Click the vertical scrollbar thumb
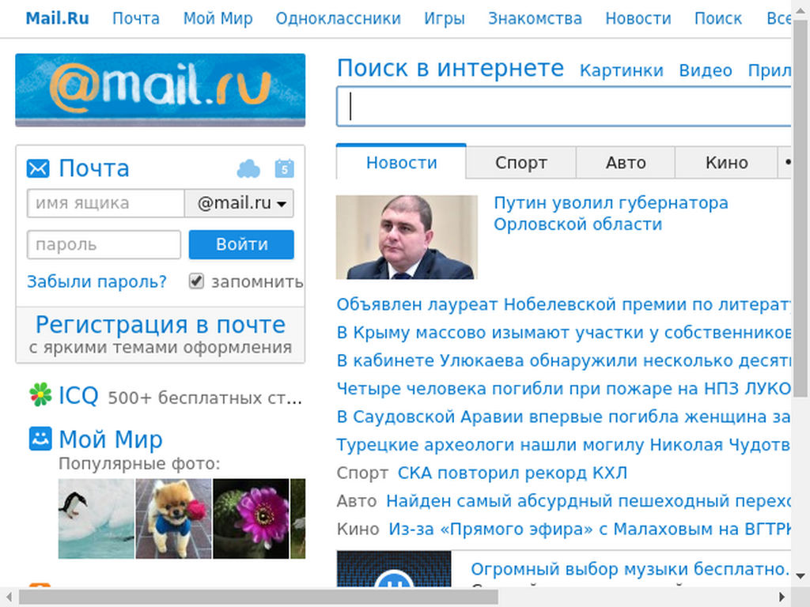The width and height of the screenshot is (810, 607). click(x=801, y=208)
